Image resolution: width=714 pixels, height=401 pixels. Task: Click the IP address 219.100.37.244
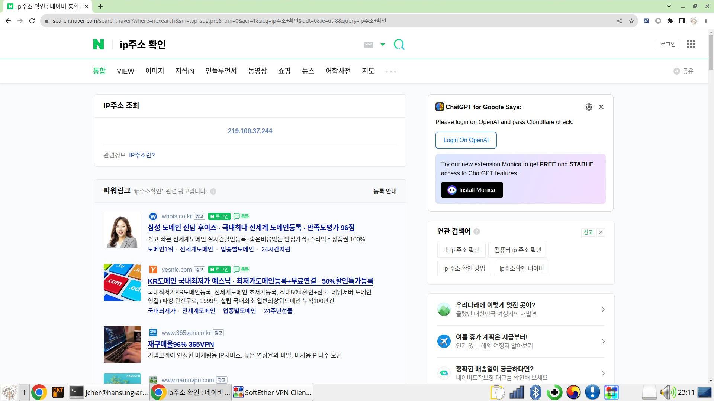[250, 131]
